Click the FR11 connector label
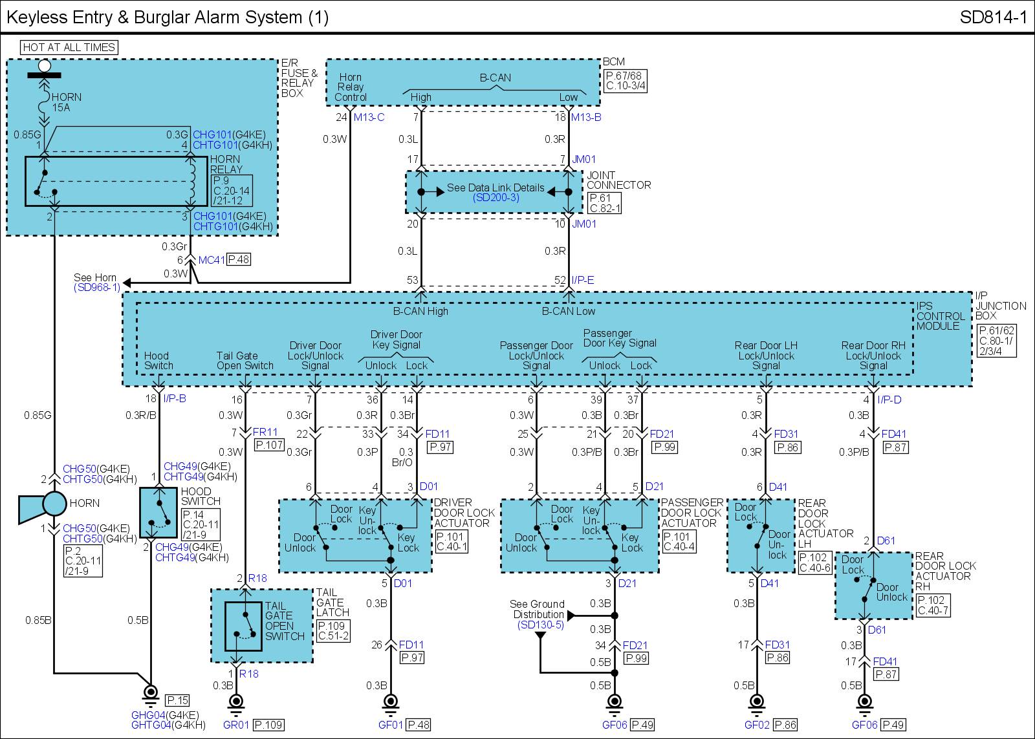Viewport: 1035px width, 739px height. (x=265, y=433)
